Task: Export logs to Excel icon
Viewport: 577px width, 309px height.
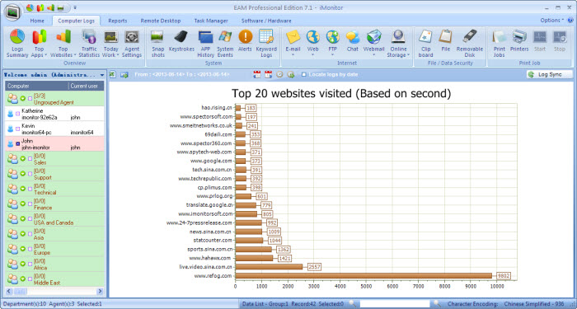Action: pos(113,74)
